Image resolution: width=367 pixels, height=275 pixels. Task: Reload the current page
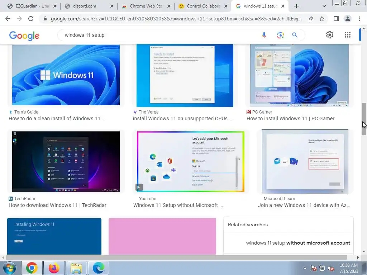click(31, 19)
